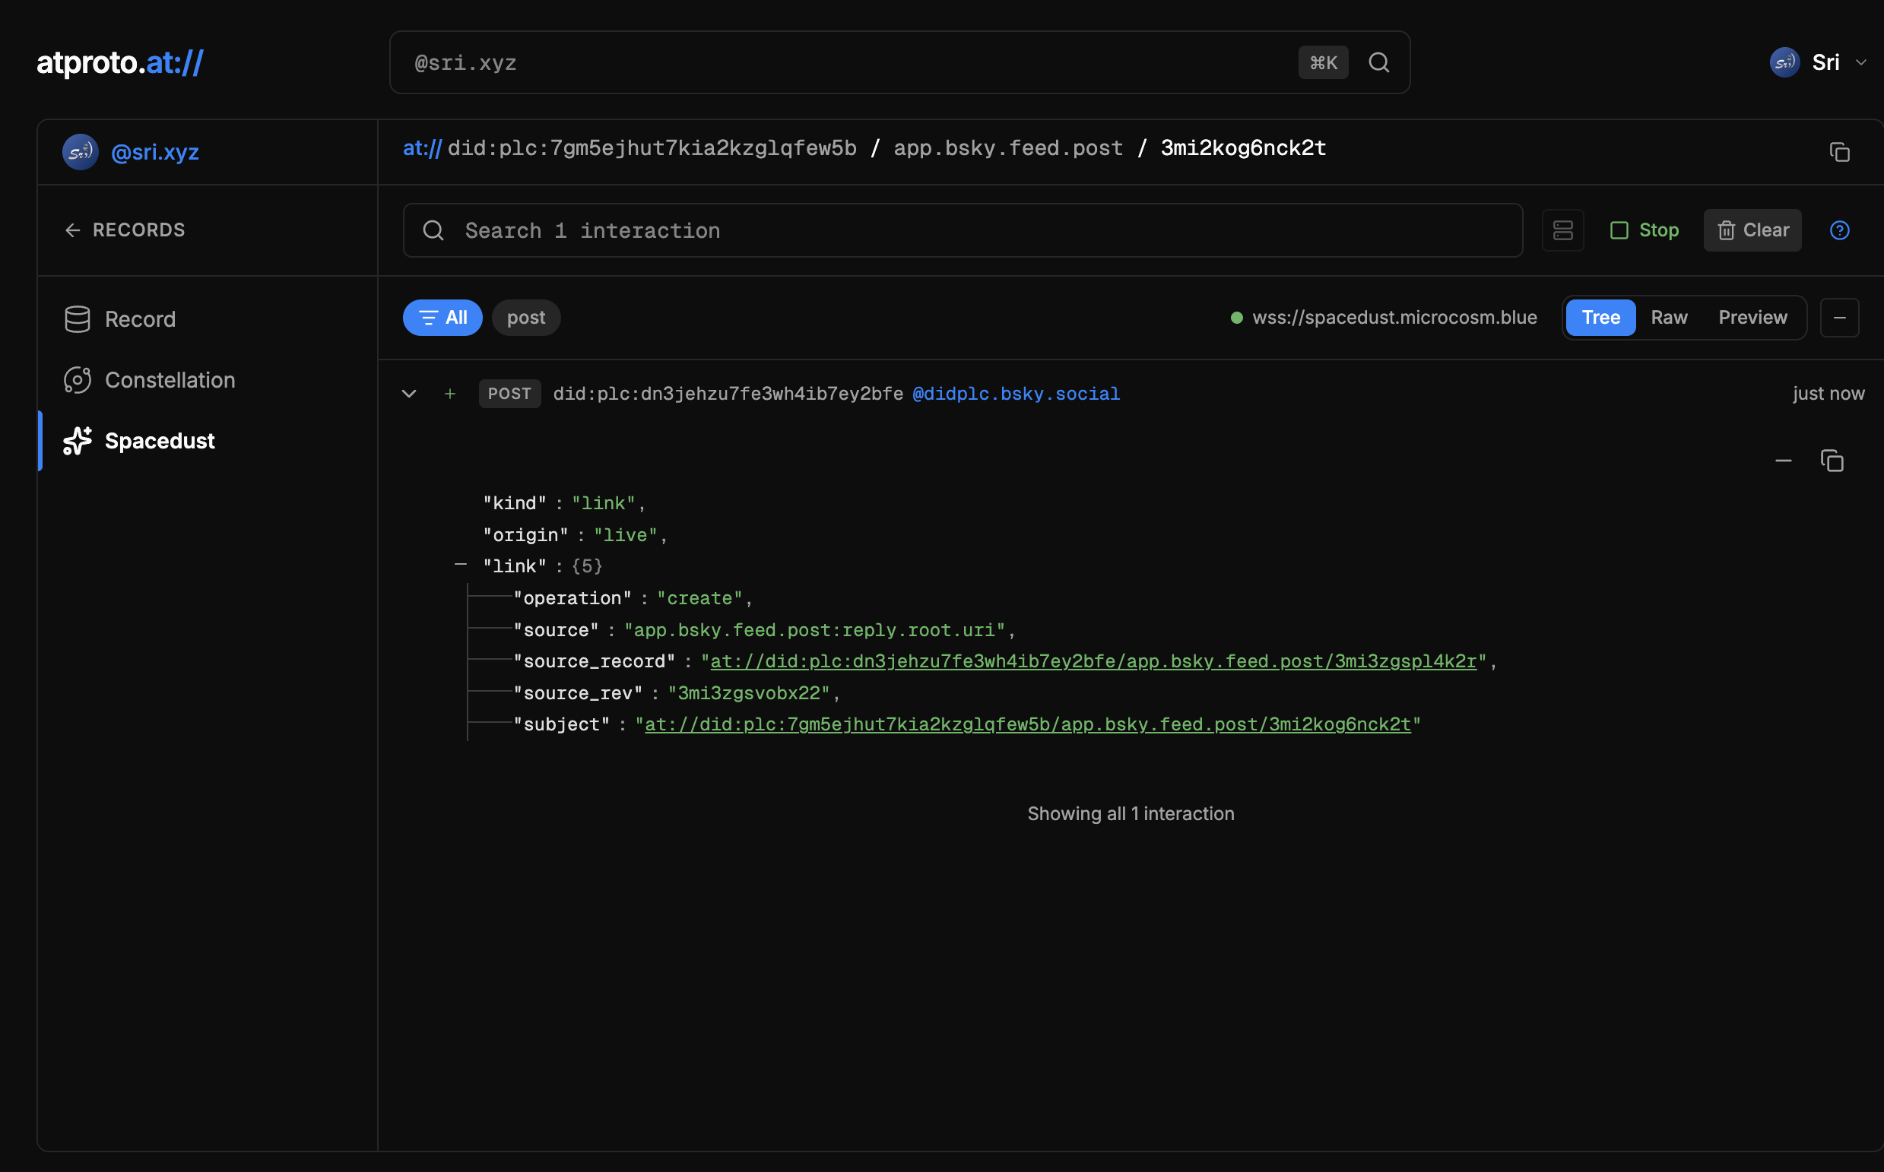Image resolution: width=1884 pixels, height=1172 pixels.
Task: Open the Spacedust sidebar item
Action: pos(159,441)
